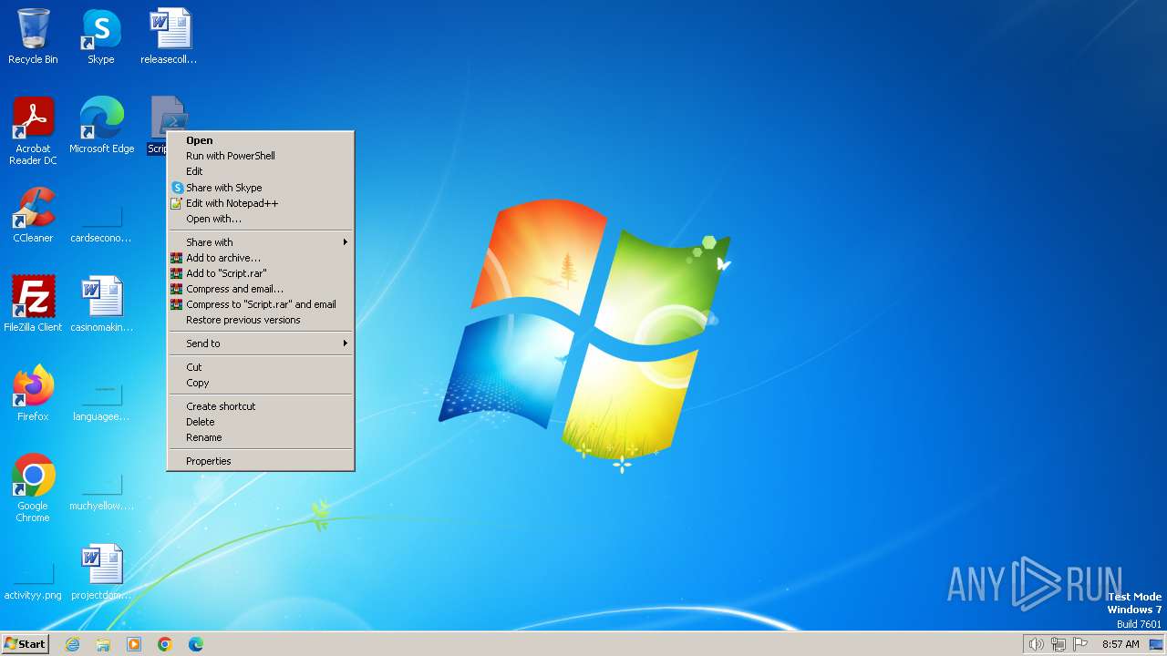Select the casinomakin Word document
The height and width of the screenshot is (656, 1167).
click(101, 304)
